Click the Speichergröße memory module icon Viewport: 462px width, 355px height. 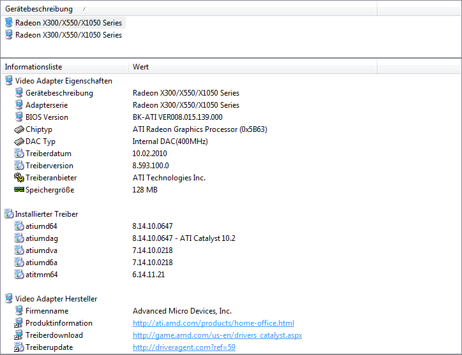19,189
